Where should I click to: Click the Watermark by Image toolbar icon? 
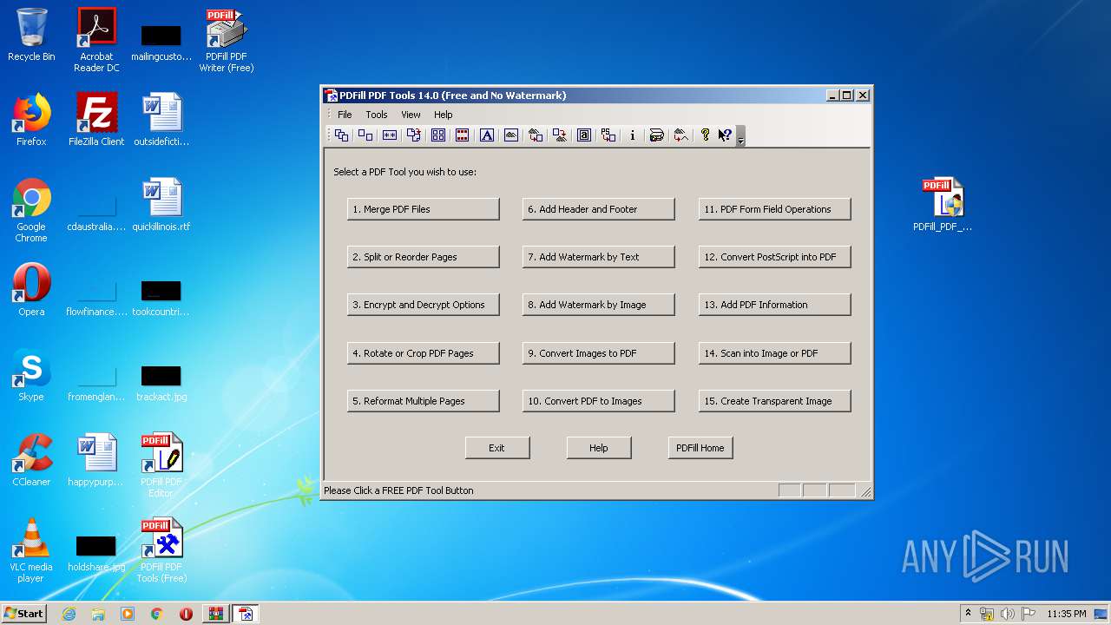[x=511, y=135]
